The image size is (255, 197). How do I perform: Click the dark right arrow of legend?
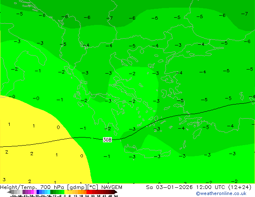[x=116, y=192]
